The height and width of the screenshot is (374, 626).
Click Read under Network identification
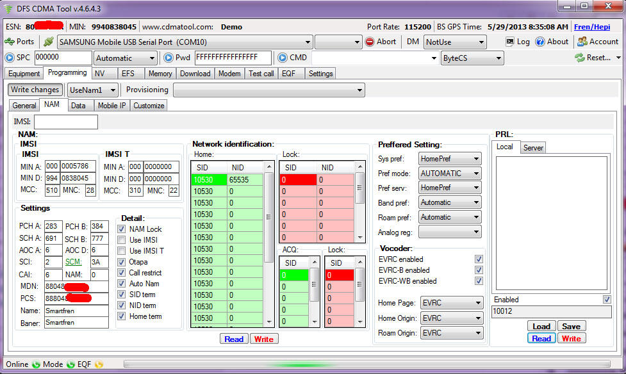tap(234, 339)
